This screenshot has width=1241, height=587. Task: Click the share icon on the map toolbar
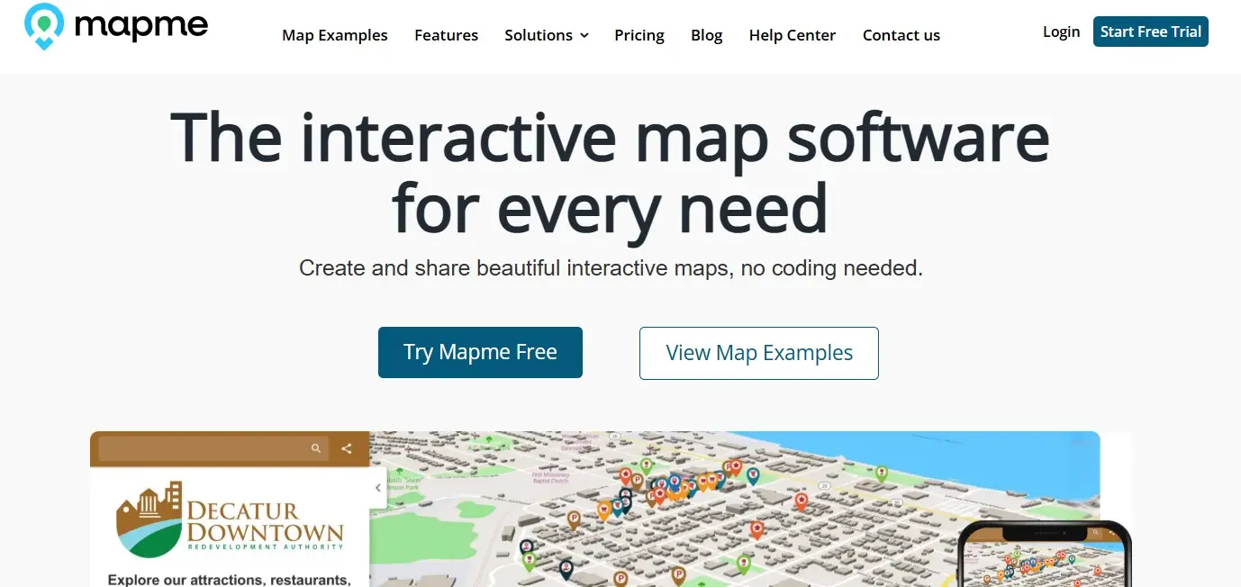(x=347, y=447)
